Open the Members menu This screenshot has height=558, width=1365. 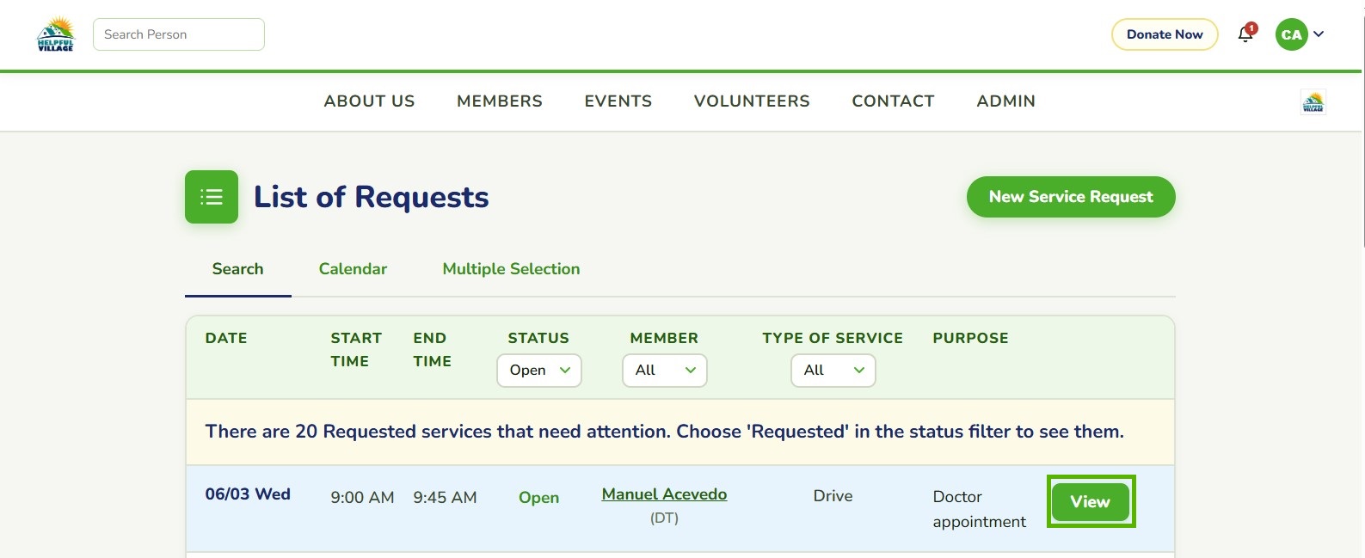[500, 101]
